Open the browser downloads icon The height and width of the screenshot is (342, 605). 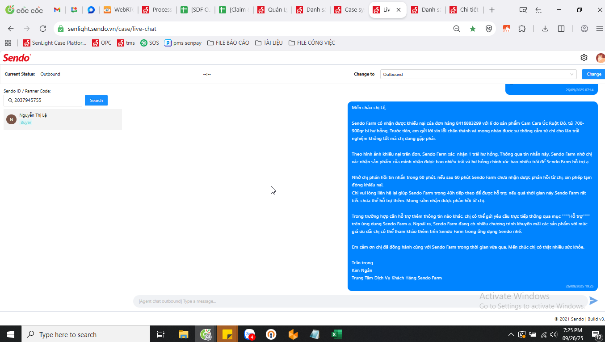(545, 29)
